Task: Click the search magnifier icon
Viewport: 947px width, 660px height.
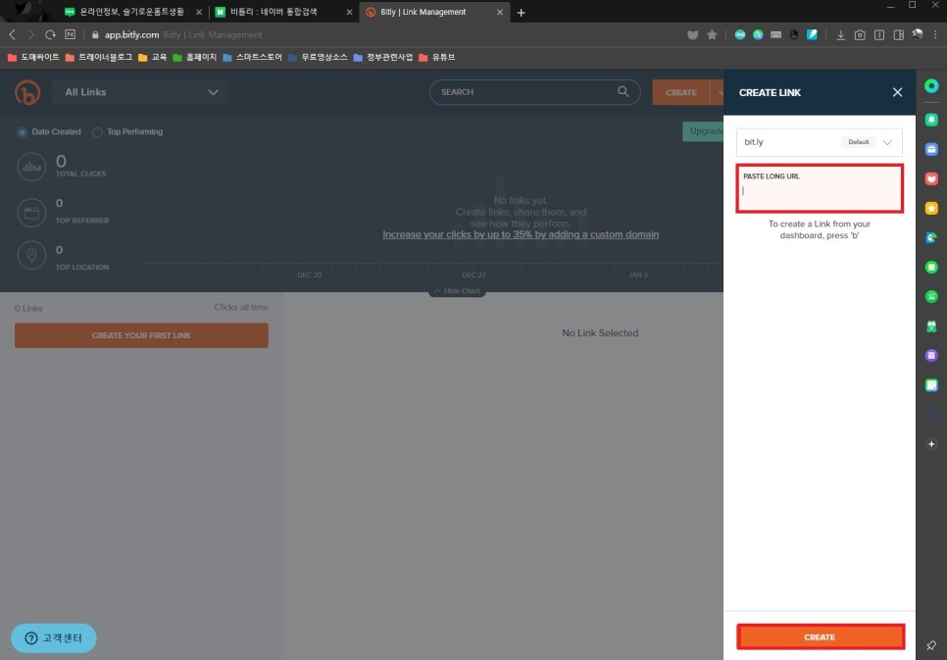Action: click(623, 91)
